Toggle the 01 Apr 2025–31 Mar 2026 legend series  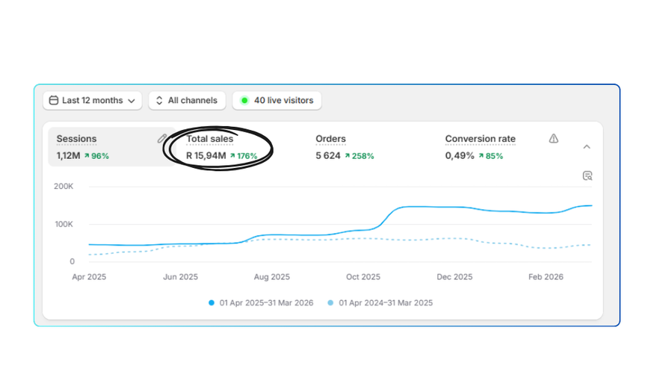tap(261, 303)
